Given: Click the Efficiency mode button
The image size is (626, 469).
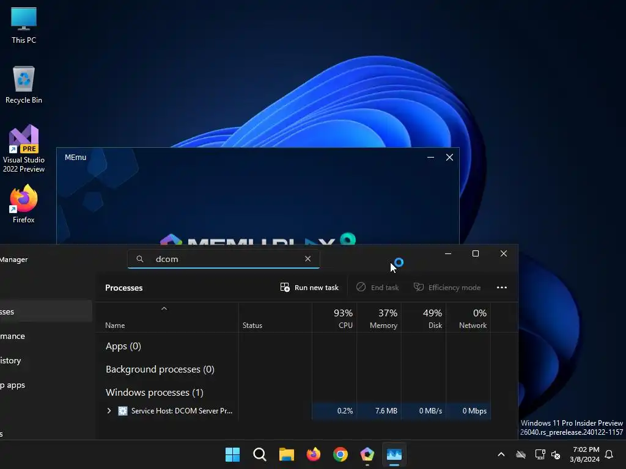Looking at the screenshot, I should 447,288.
